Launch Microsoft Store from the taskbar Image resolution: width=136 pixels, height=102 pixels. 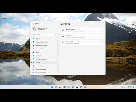[77, 87]
